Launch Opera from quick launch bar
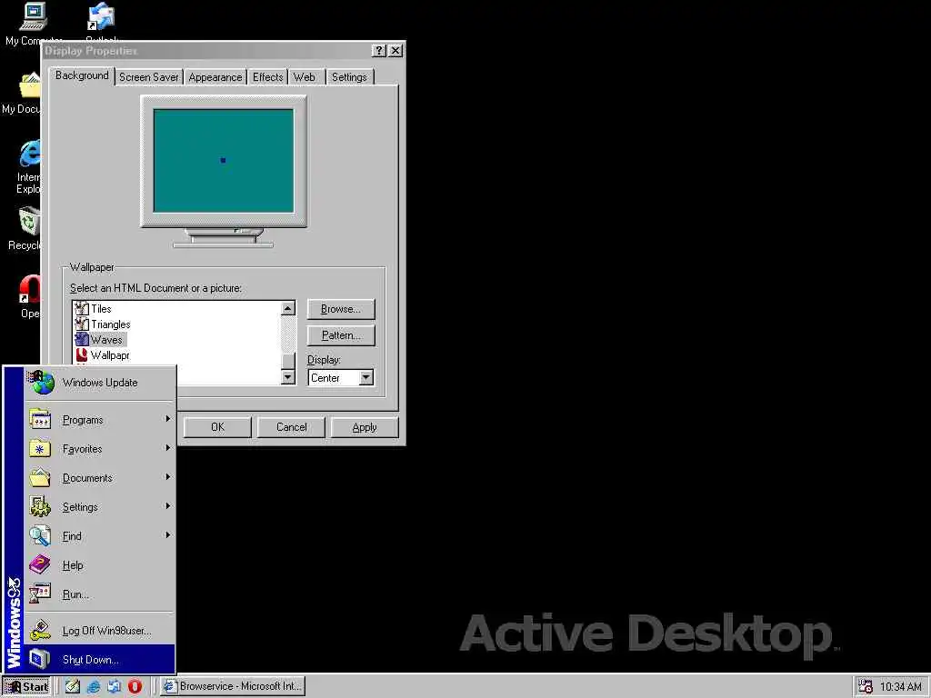This screenshot has height=698, width=931. [135, 686]
